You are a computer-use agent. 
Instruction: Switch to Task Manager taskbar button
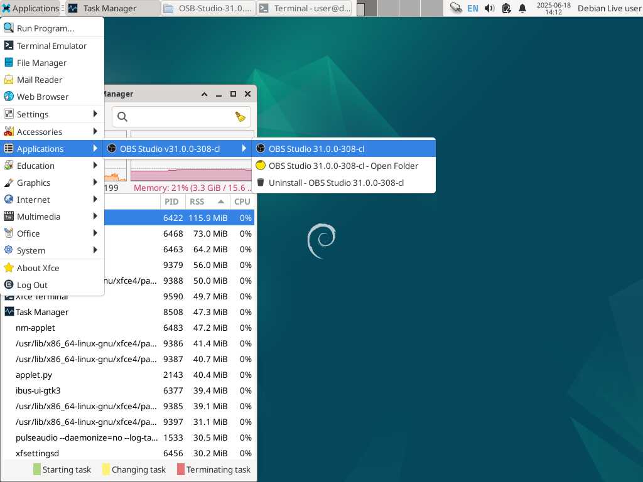(x=113, y=8)
